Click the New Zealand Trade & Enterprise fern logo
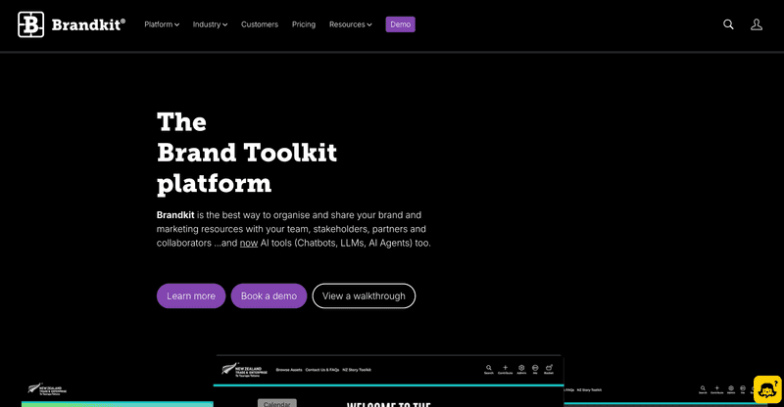The image size is (784, 407). [244, 370]
